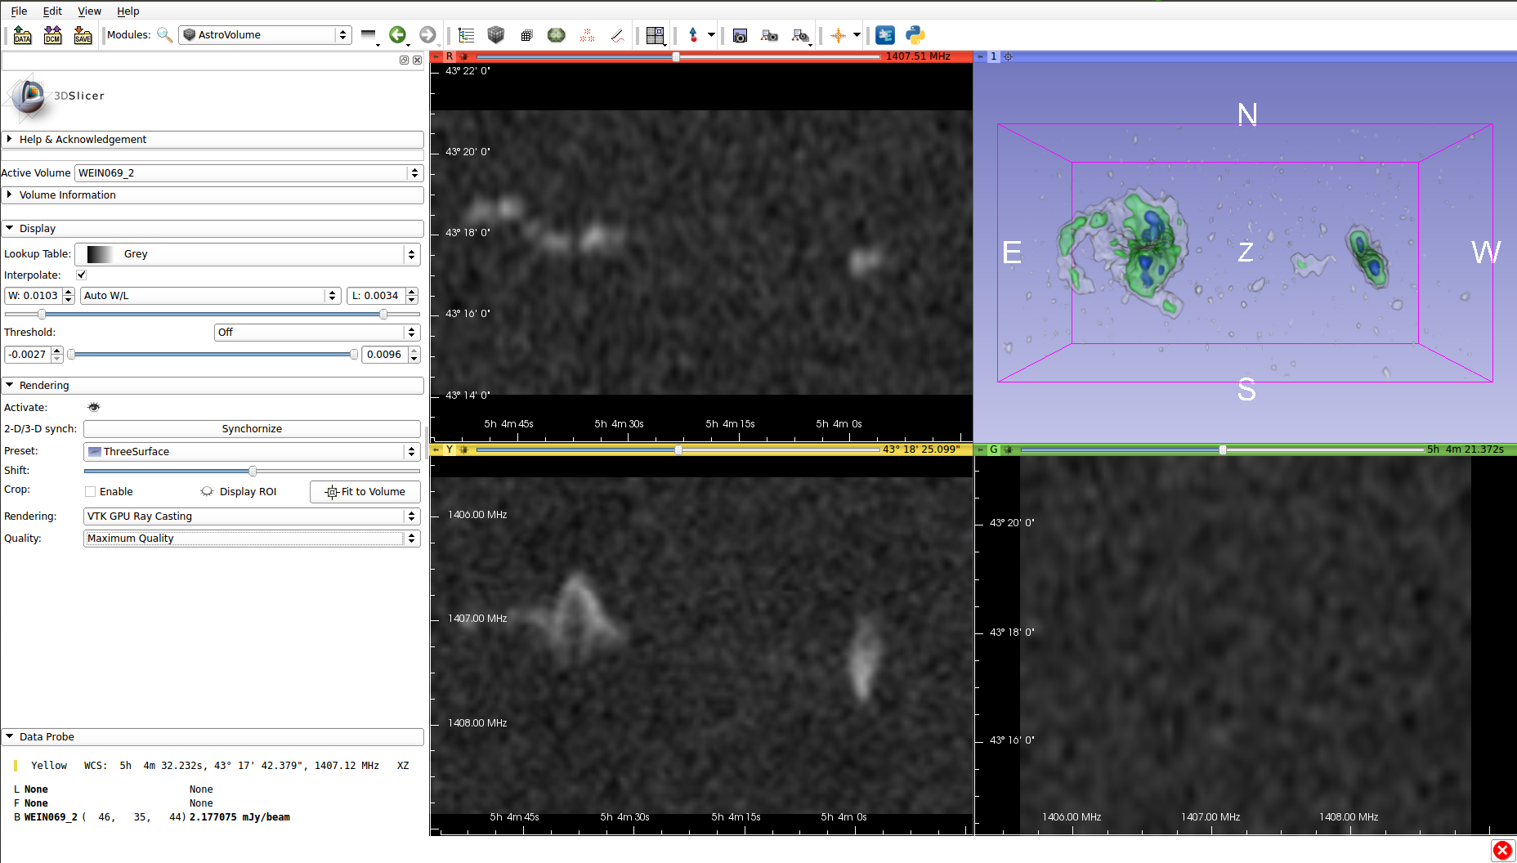
Task: Toggle the Interpolate checkbox
Action: point(81,275)
